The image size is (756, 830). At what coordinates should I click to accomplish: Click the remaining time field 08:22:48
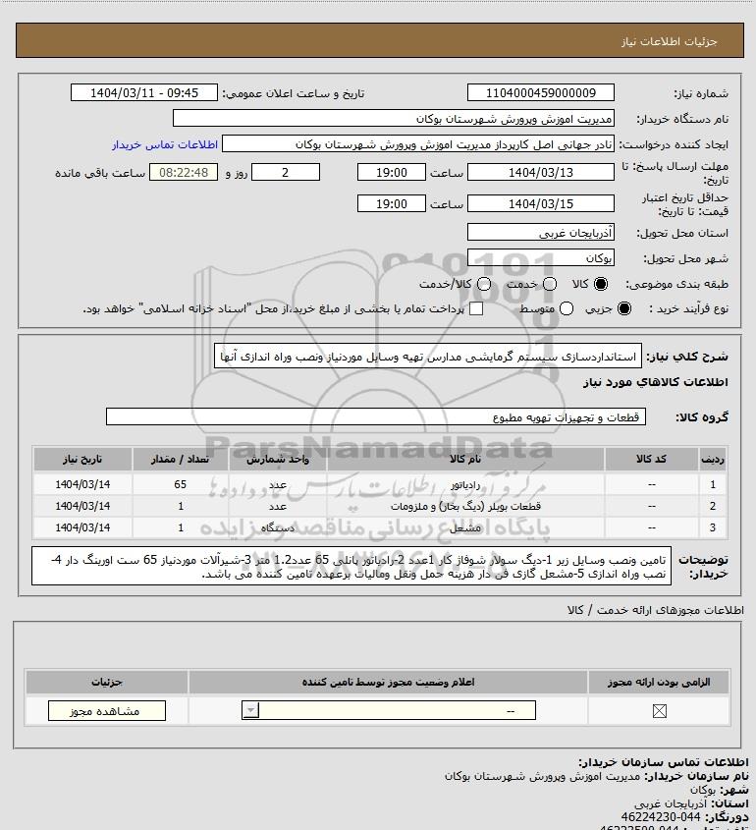[184, 172]
